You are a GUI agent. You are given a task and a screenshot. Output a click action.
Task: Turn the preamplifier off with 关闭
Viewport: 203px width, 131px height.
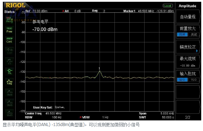tap(193, 35)
